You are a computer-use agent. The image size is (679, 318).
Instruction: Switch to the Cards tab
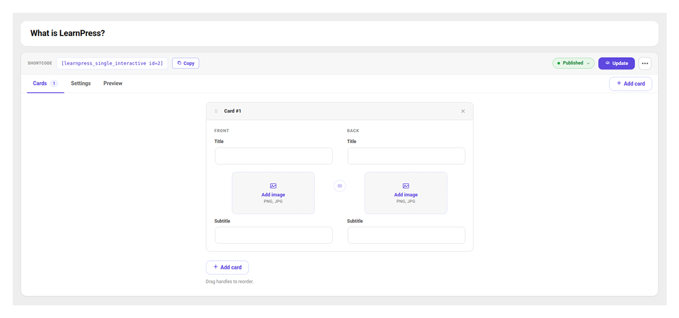click(x=46, y=84)
